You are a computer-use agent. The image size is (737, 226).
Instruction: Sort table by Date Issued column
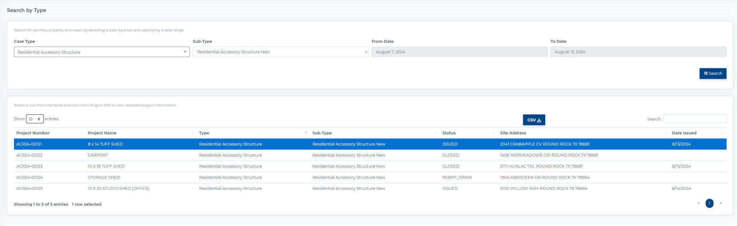pyautogui.click(x=684, y=133)
